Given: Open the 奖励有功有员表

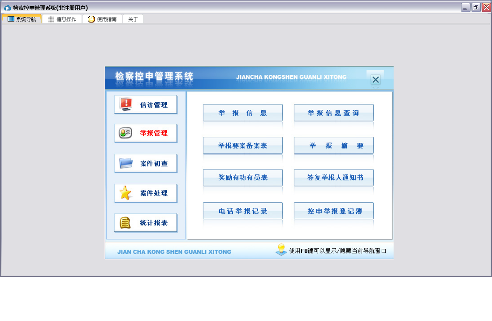Looking at the screenshot, I should (242, 178).
